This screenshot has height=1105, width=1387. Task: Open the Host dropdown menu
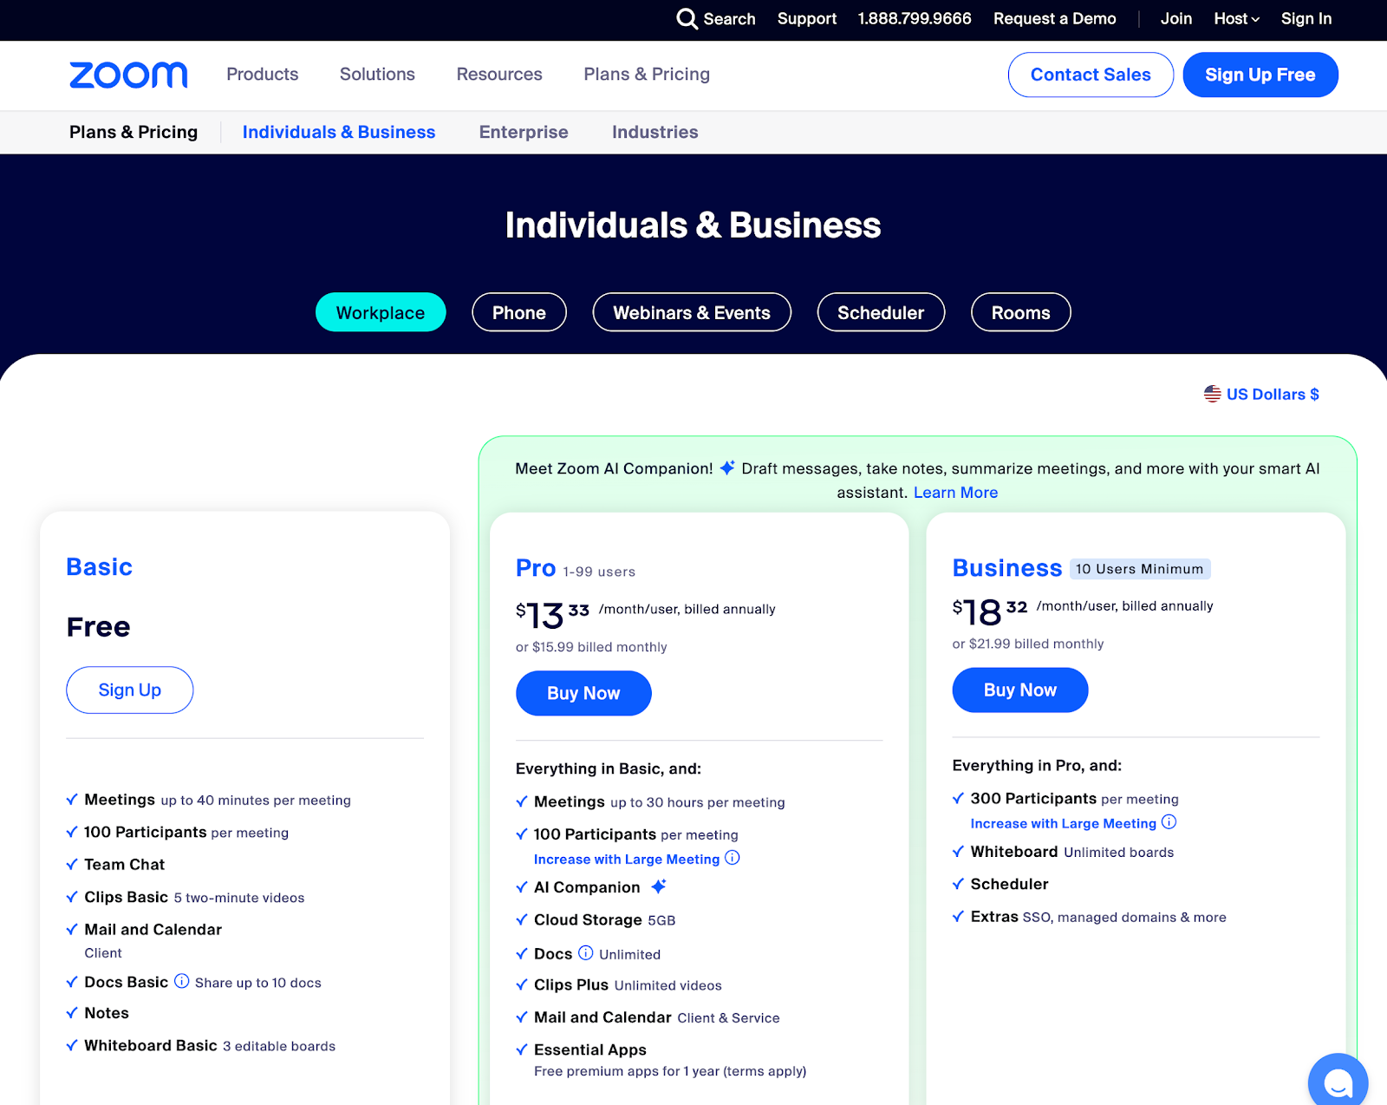point(1235,18)
